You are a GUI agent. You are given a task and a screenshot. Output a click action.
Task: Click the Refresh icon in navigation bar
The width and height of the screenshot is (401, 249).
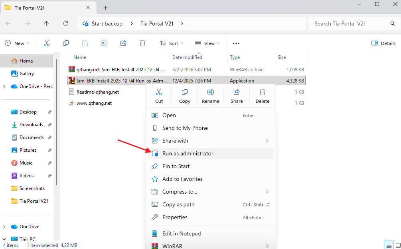pyautogui.click(x=66, y=24)
